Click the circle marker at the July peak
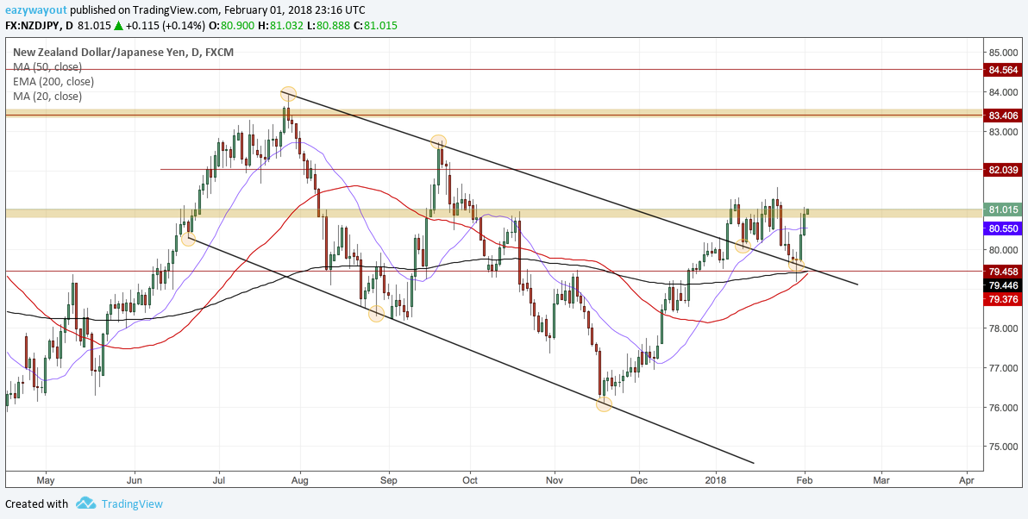 [288, 94]
